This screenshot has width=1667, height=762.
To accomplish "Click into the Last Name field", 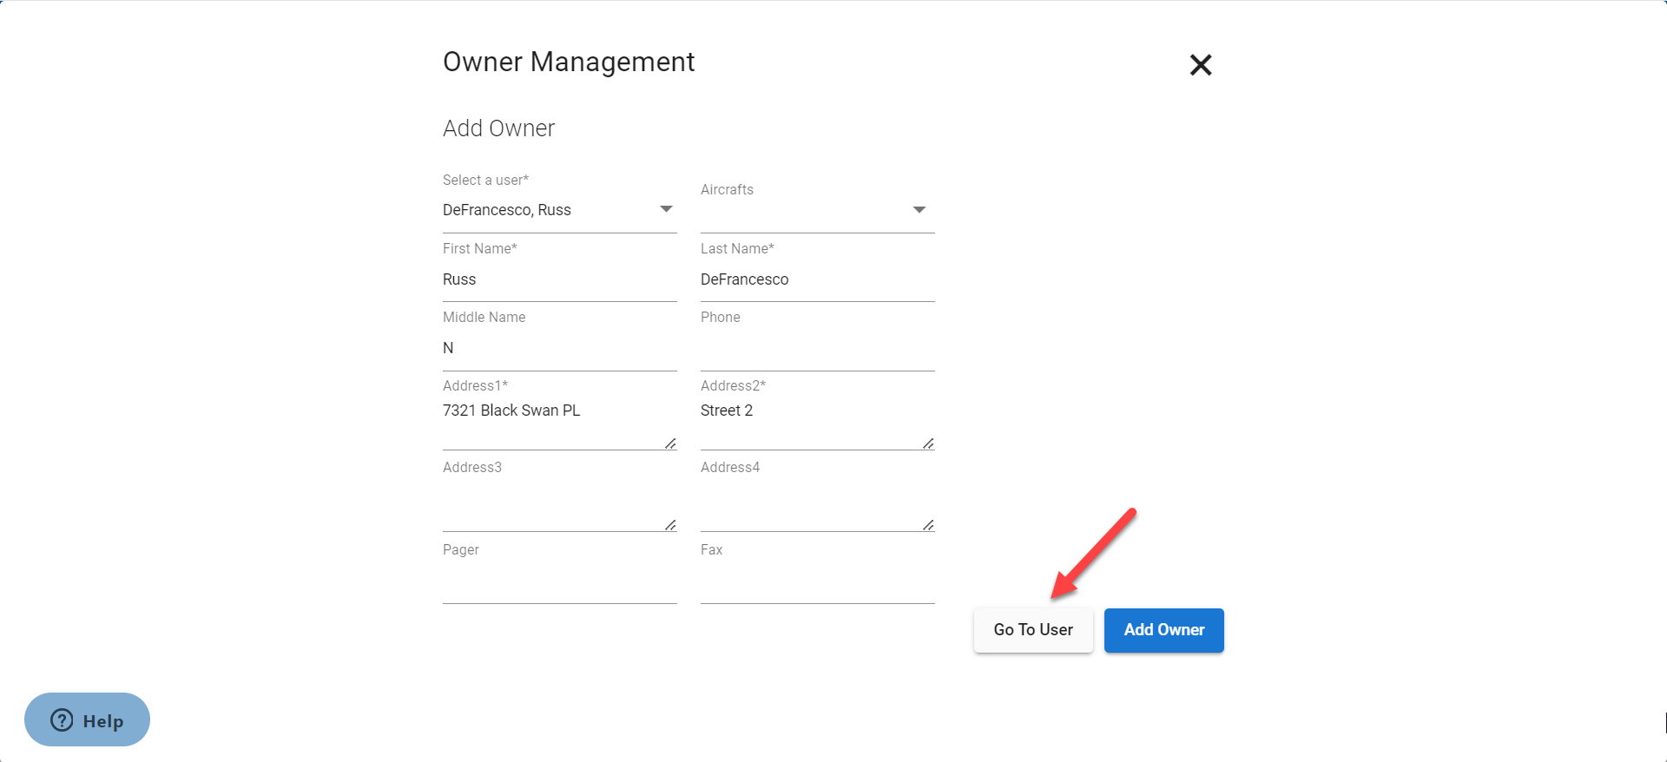I will pyautogui.click(x=817, y=279).
